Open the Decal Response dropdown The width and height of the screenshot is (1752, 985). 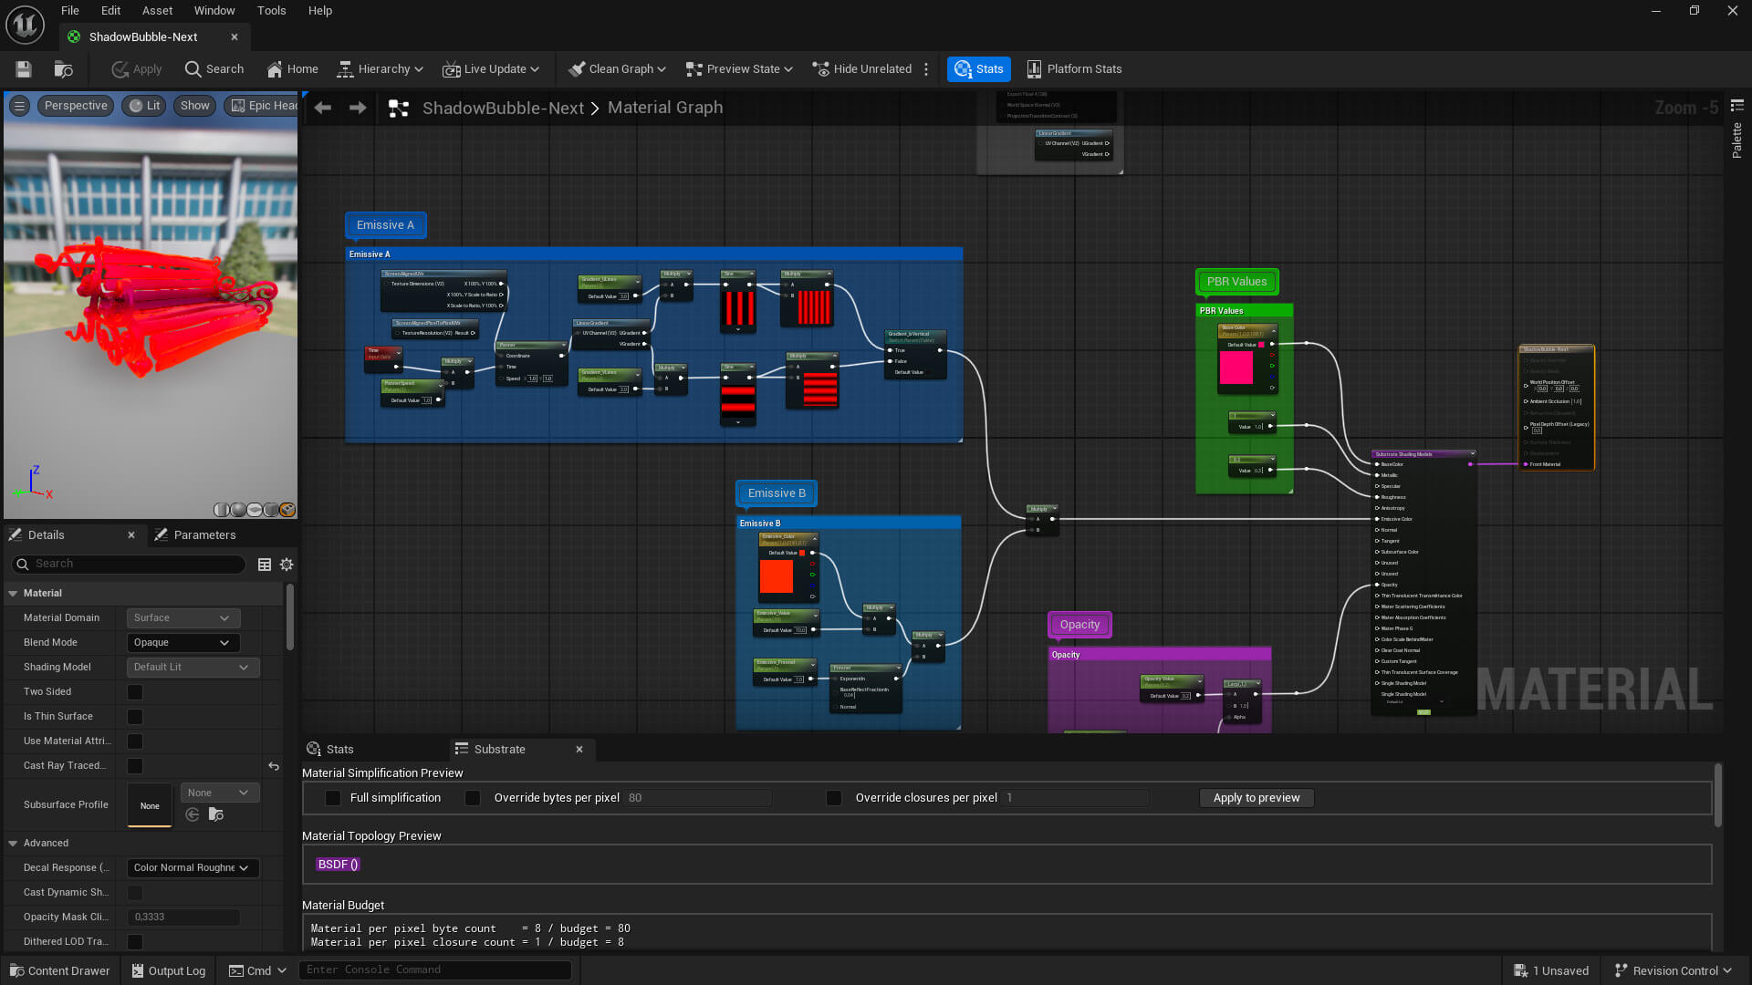click(193, 867)
